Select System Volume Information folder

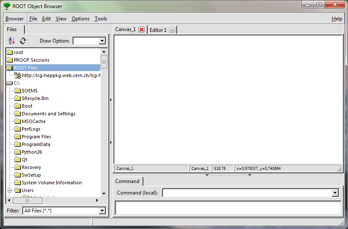point(52,183)
